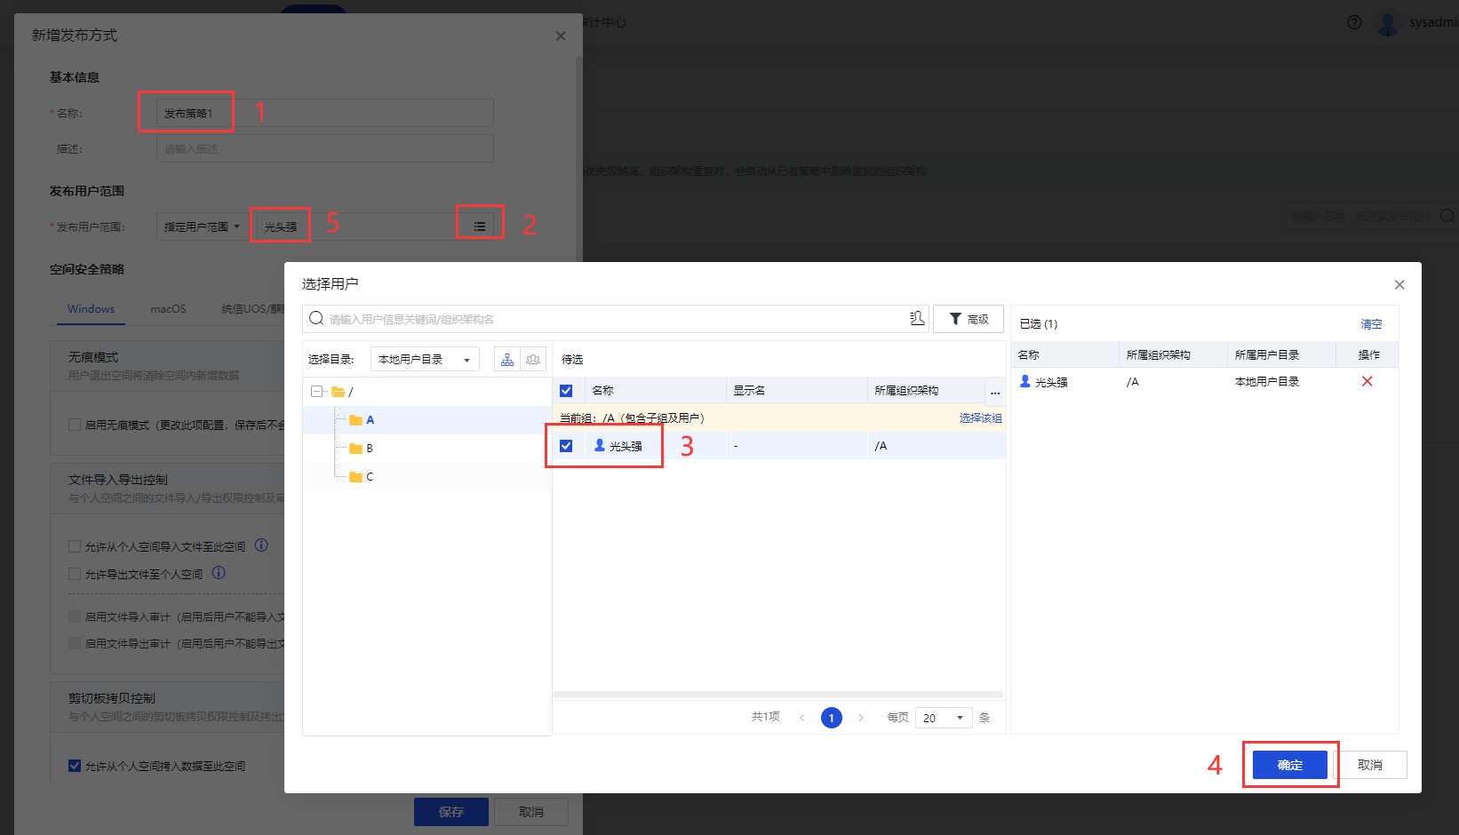This screenshot has height=835, width=1459.
Task: Select folder B in directory tree
Action: 369,449
